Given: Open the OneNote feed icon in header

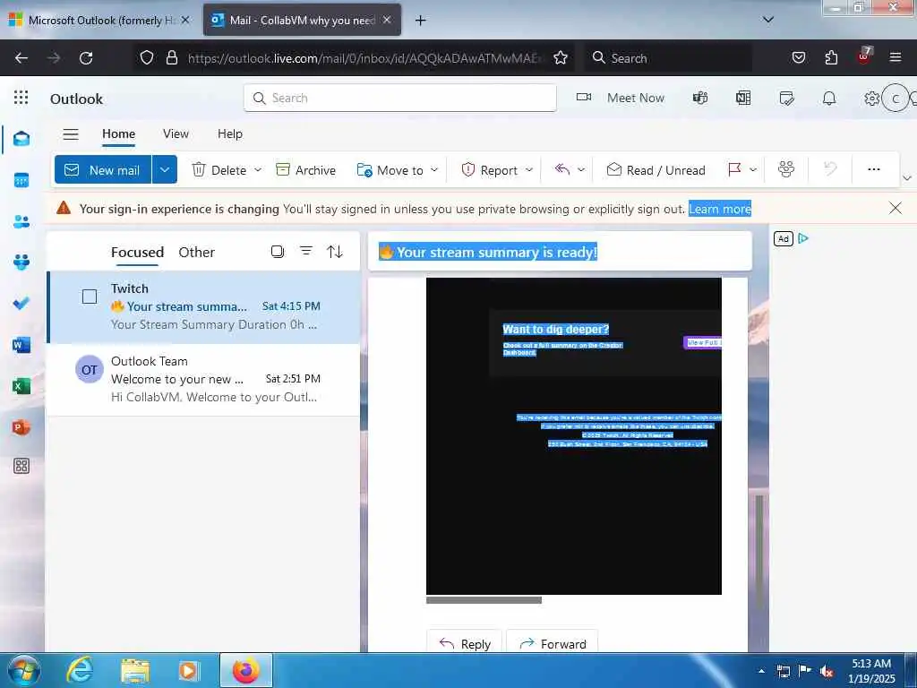Looking at the screenshot, I should coord(742,98).
